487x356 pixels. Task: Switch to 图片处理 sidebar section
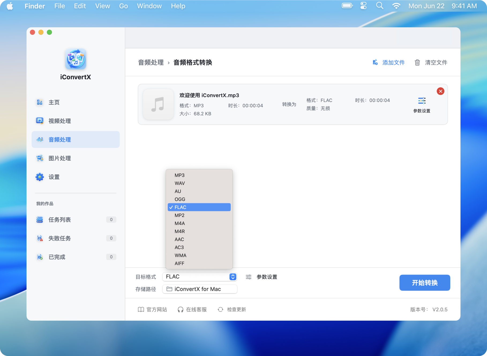coord(76,158)
